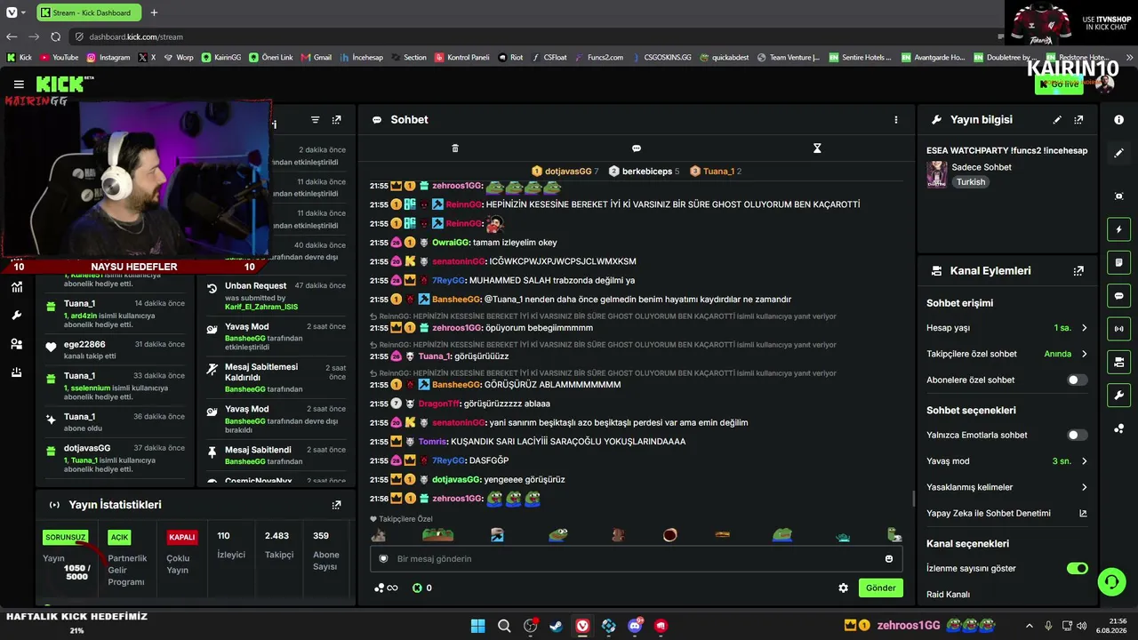Open the Gmail bookmark
1138x640 pixels.
pyautogui.click(x=316, y=58)
